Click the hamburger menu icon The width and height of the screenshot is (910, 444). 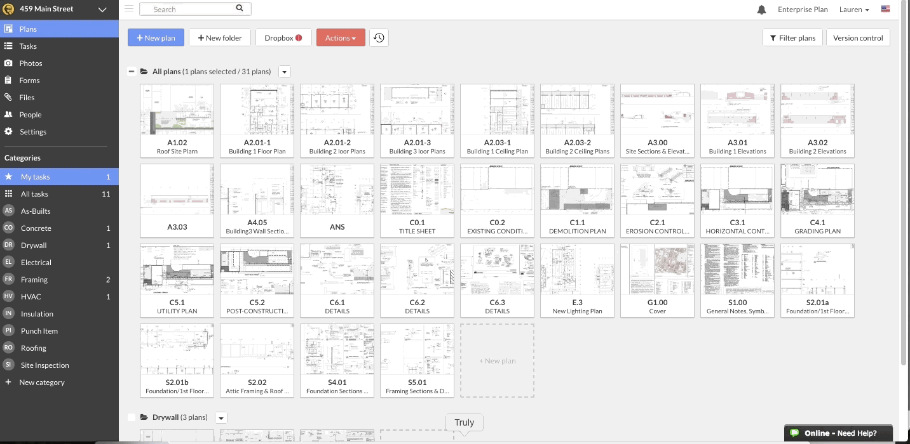point(129,9)
